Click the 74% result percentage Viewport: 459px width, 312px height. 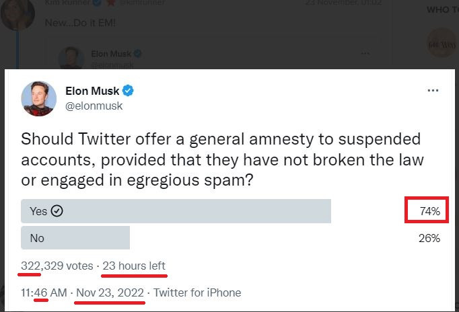click(429, 211)
